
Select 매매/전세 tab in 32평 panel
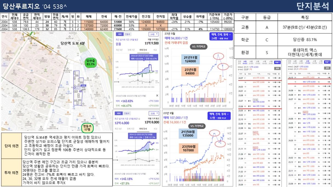click(x=143, y=128)
